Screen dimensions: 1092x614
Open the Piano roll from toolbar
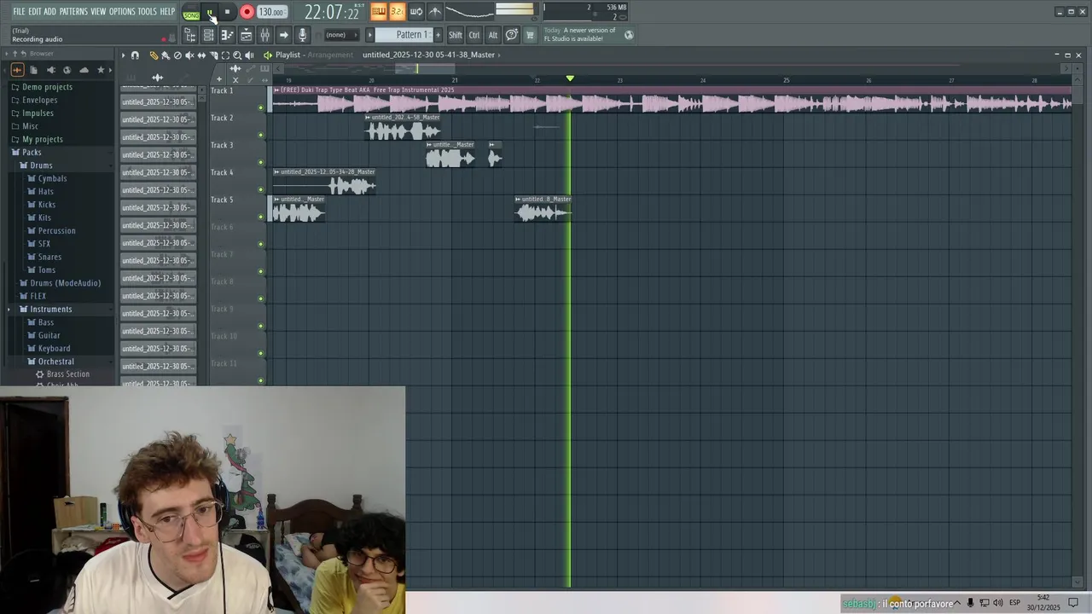[227, 35]
